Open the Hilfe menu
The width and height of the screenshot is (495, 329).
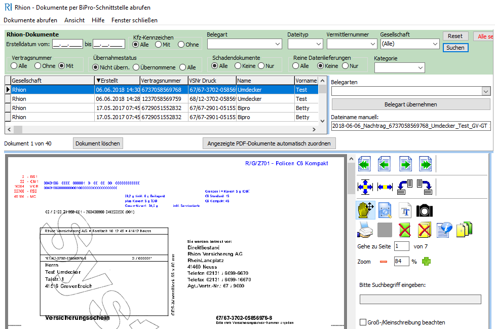pyautogui.click(x=98, y=20)
